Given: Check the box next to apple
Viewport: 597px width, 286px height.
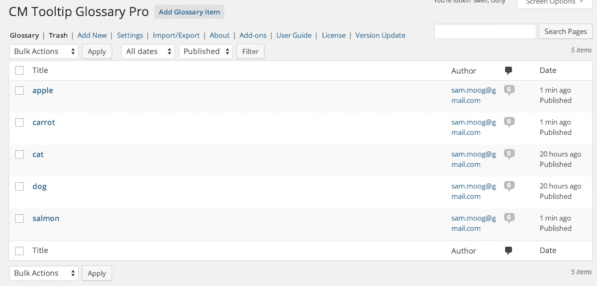Looking at the screenshot, I should [19, 91].
